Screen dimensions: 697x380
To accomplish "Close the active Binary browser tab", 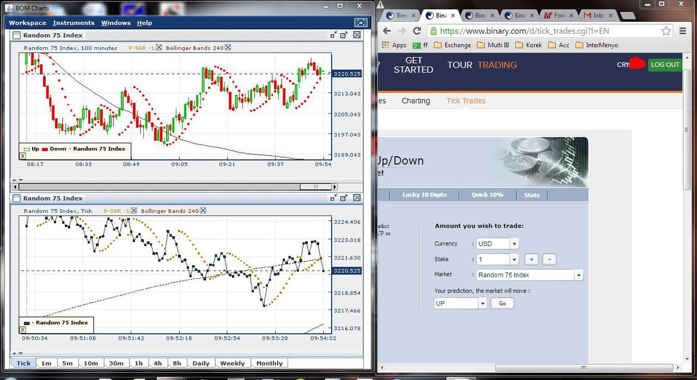I will pos(453,15).
